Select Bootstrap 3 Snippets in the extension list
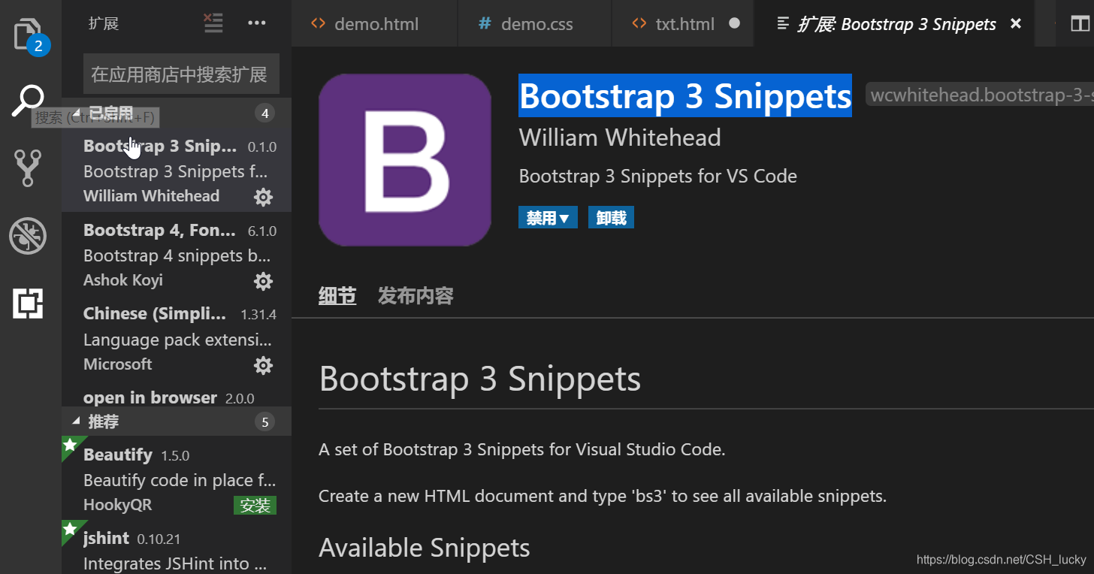Image resolution: width=1094 pixels, height=574 pixels. (x=176, y=171)
